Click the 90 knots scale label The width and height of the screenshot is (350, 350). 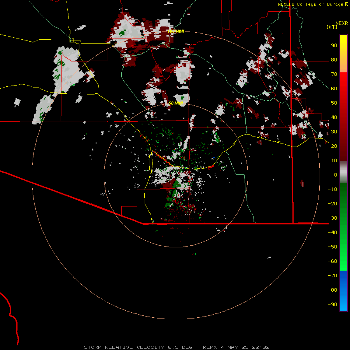pyautogui.click(x=334, y=45)
